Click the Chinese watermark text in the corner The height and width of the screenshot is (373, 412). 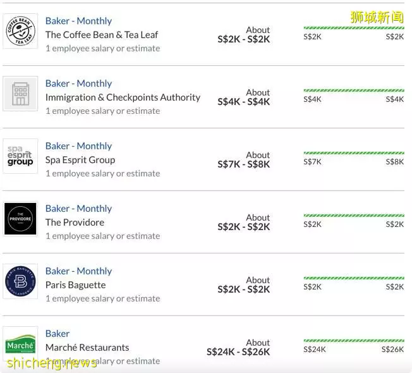(377, 17)
